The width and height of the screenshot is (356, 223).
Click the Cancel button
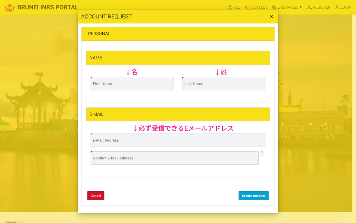click(96, 196)
